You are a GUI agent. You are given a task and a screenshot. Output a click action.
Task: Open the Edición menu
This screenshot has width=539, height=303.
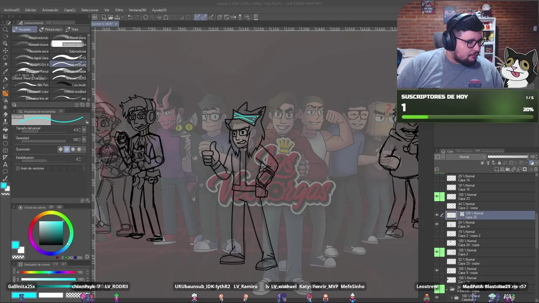(31, 10)
